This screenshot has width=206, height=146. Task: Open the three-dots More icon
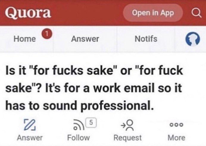click(x=176, y=125)
